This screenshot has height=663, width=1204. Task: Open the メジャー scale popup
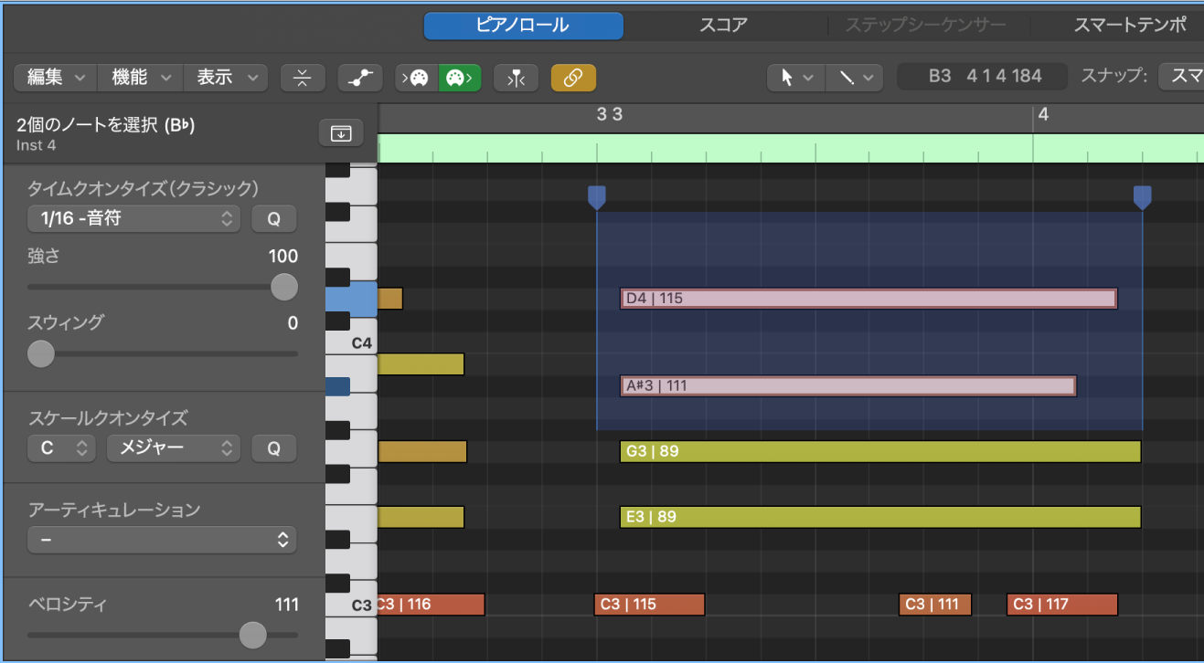[174, 448]
